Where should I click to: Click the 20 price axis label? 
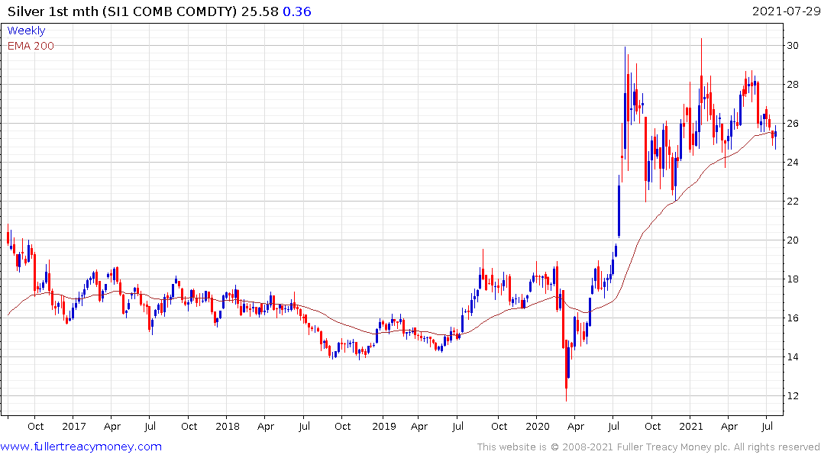tap(793, 240)
